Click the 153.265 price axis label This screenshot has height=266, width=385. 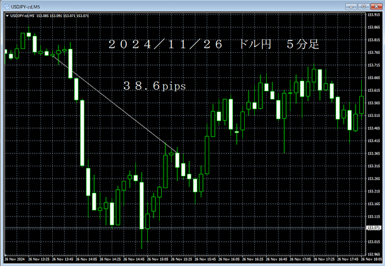[x=374, y=179]
